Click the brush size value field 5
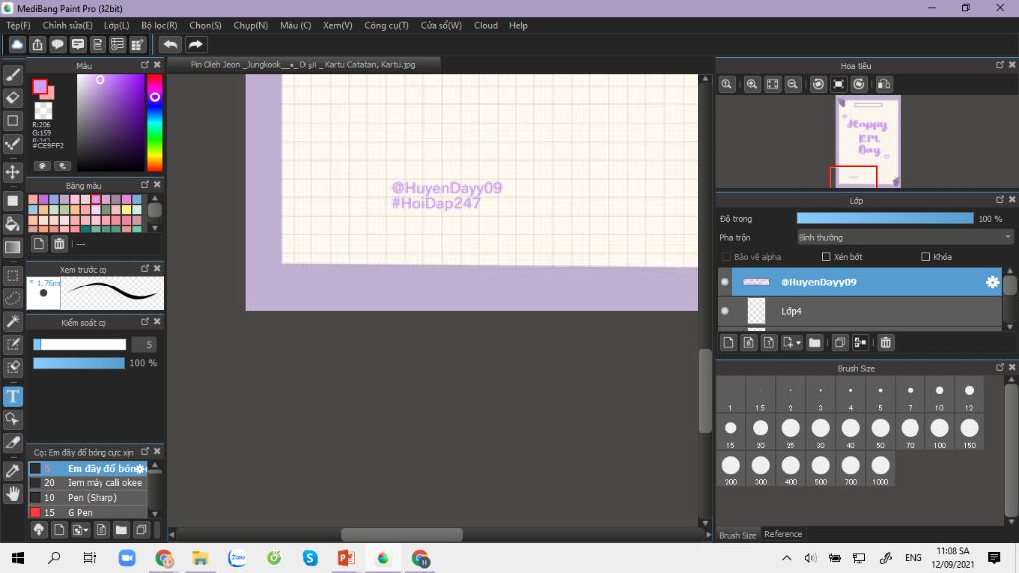This screenshot has height=573, width=1019. click(x=144, y=344)
